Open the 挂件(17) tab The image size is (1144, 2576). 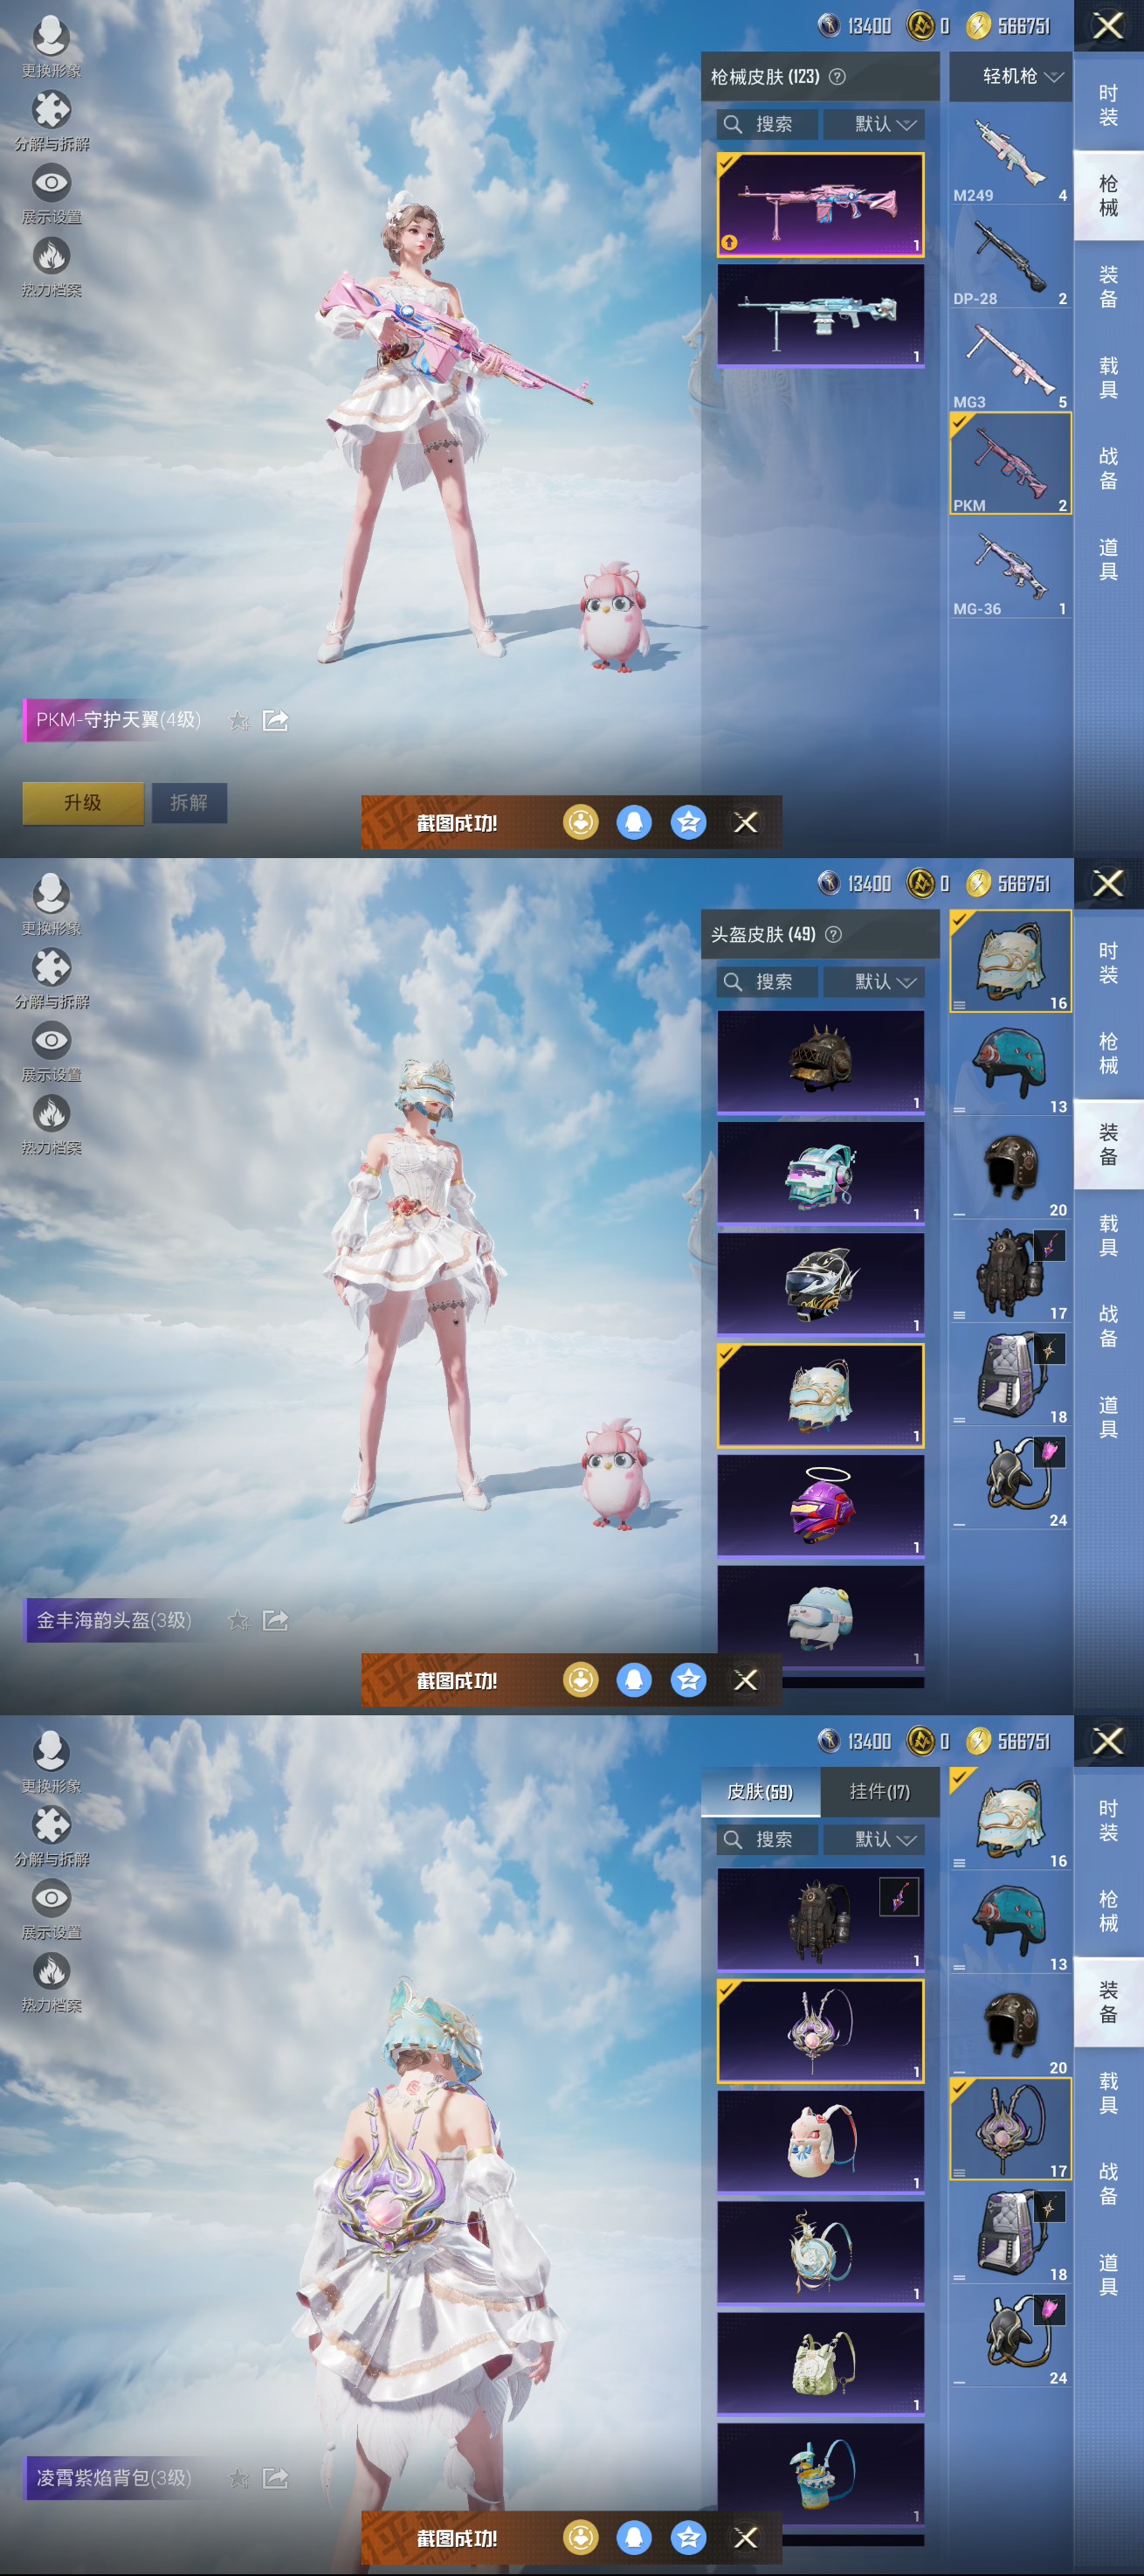pos(880,1792)
